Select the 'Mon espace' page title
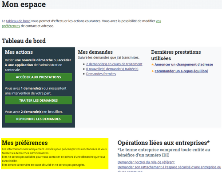The width and height of the screenshot is (222, 172). [x=24, y=4]
